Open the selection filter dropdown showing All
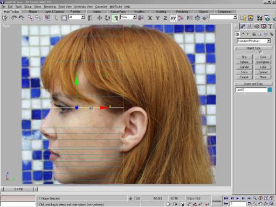Screen dimensions: 276x207 77,17
